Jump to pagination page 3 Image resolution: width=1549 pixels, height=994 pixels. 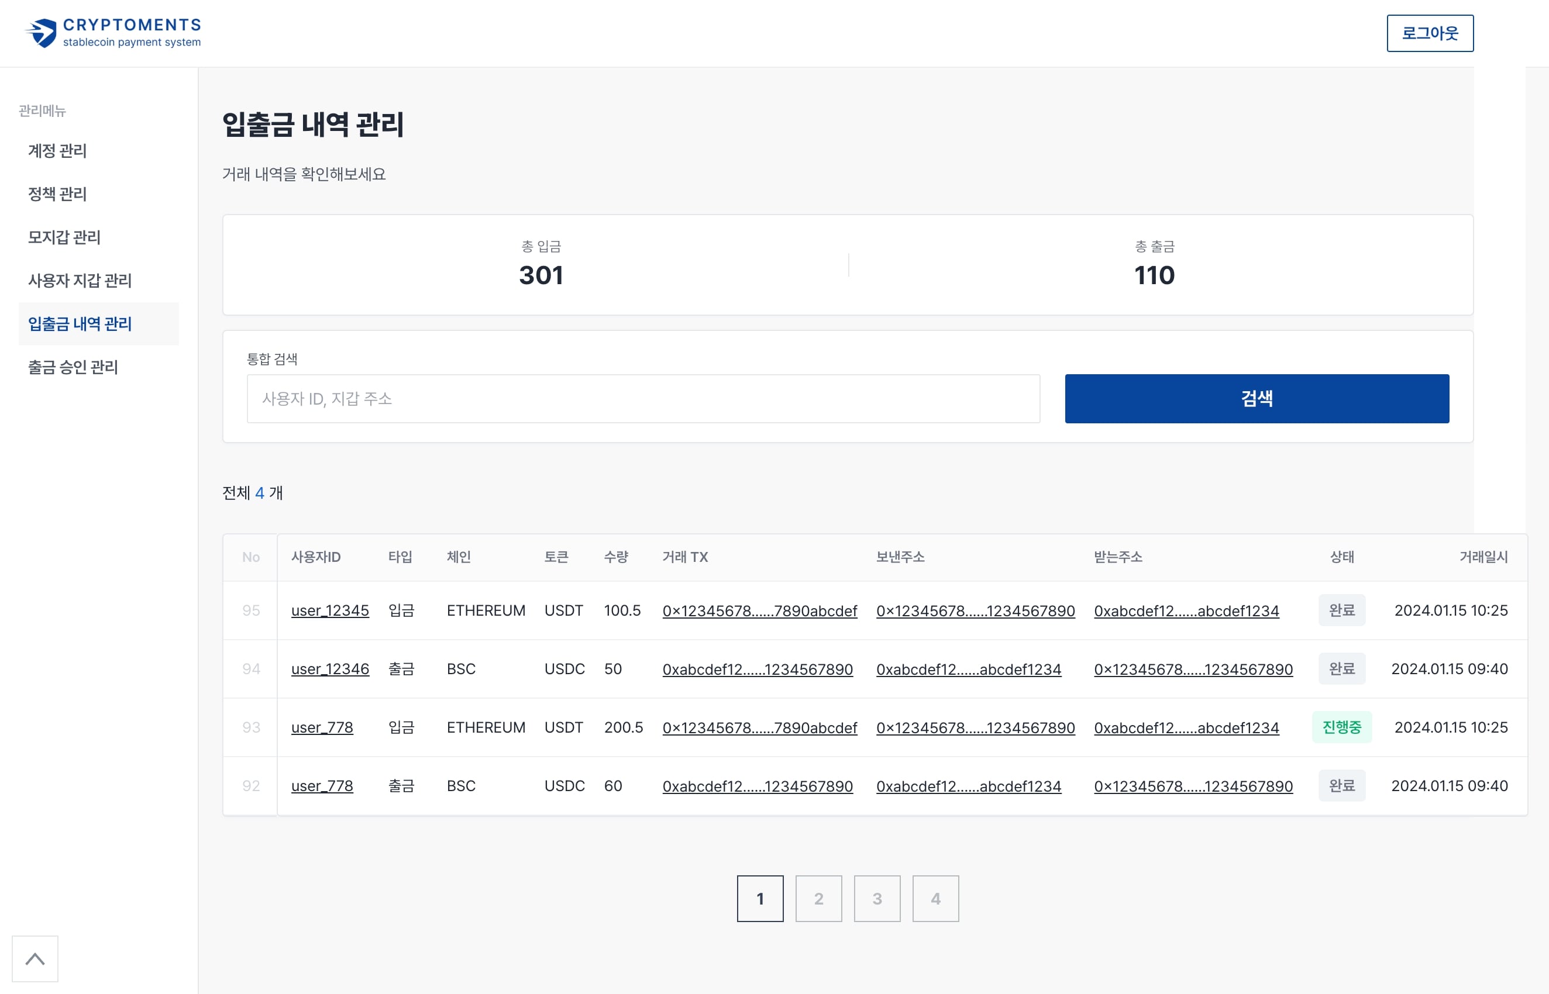coord(877,899)
